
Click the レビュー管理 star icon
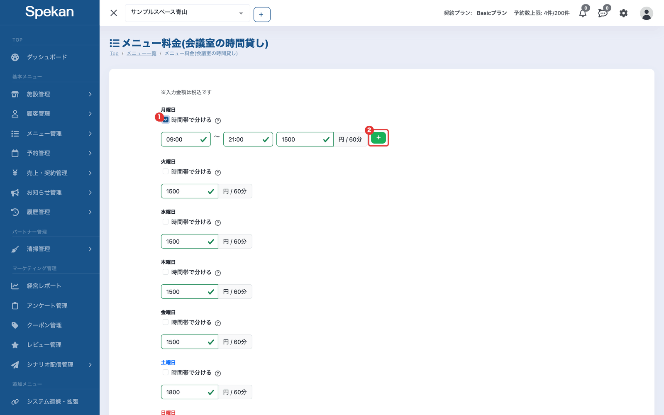(x=15, y=345)
